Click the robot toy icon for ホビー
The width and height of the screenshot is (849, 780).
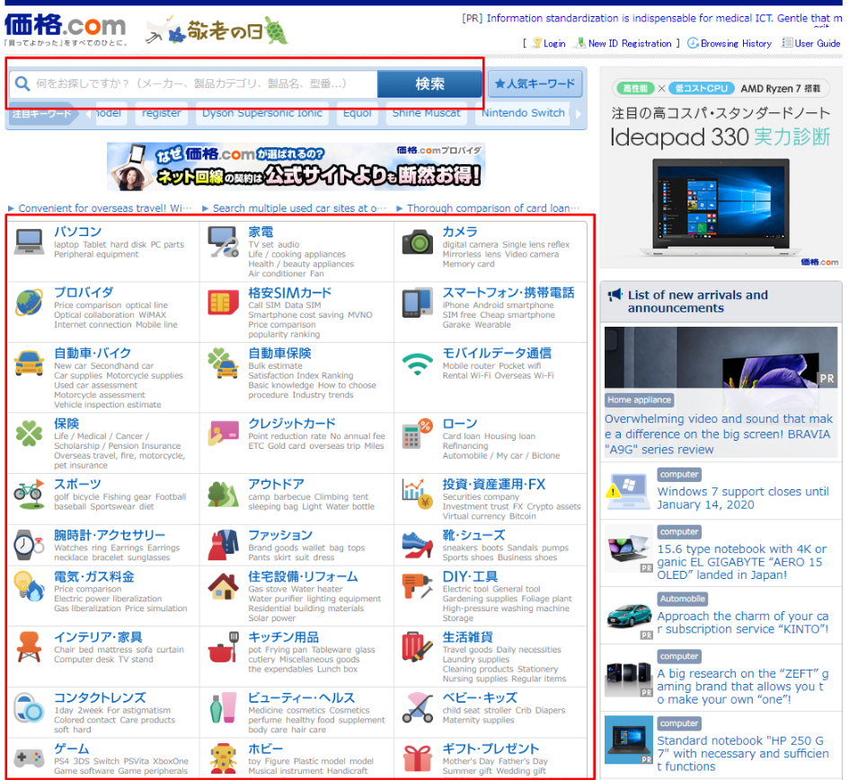click(x=224, y=758)
